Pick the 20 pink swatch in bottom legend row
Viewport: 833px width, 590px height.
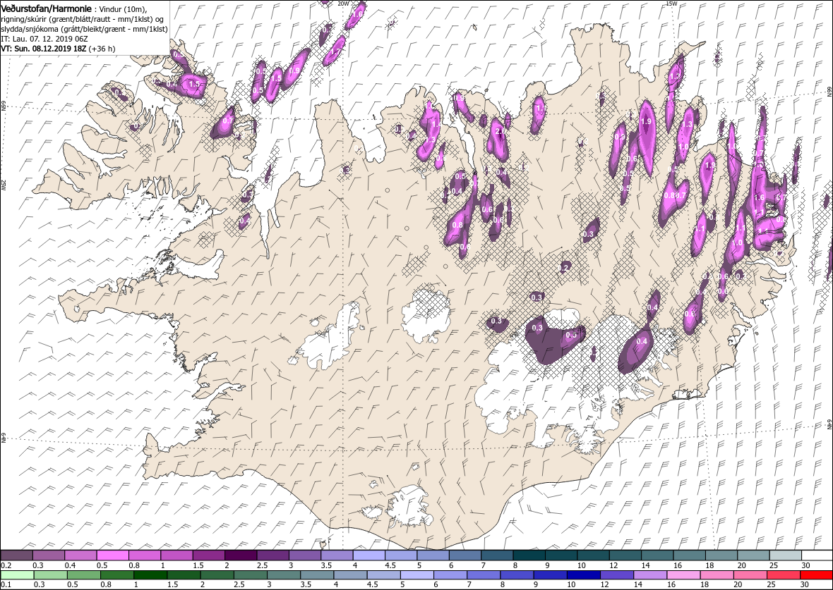point(750,575)
